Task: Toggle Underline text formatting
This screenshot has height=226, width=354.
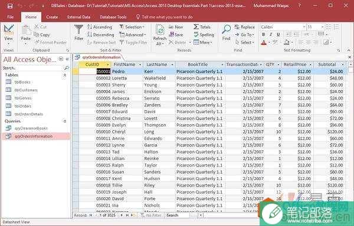Action: click(x=278, y=35)
